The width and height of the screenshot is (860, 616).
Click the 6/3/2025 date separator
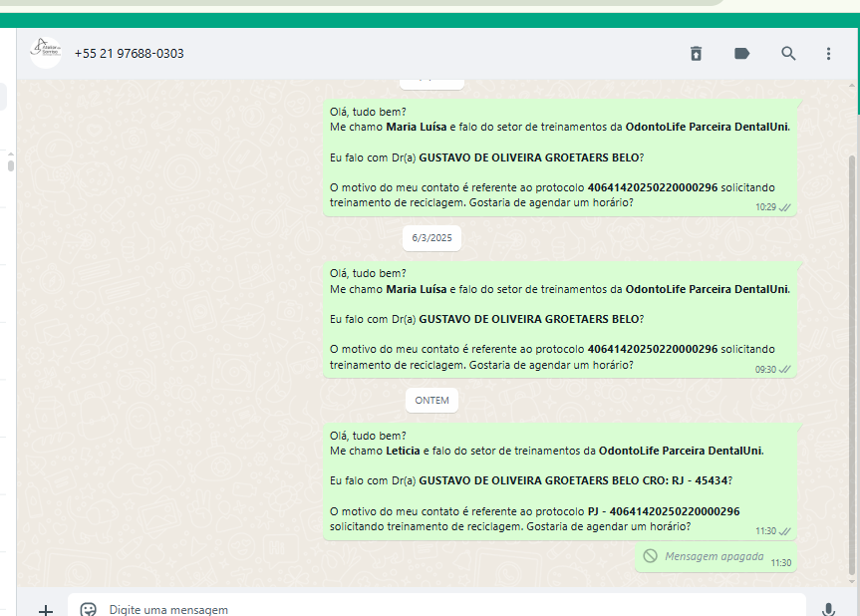point(431,238)
